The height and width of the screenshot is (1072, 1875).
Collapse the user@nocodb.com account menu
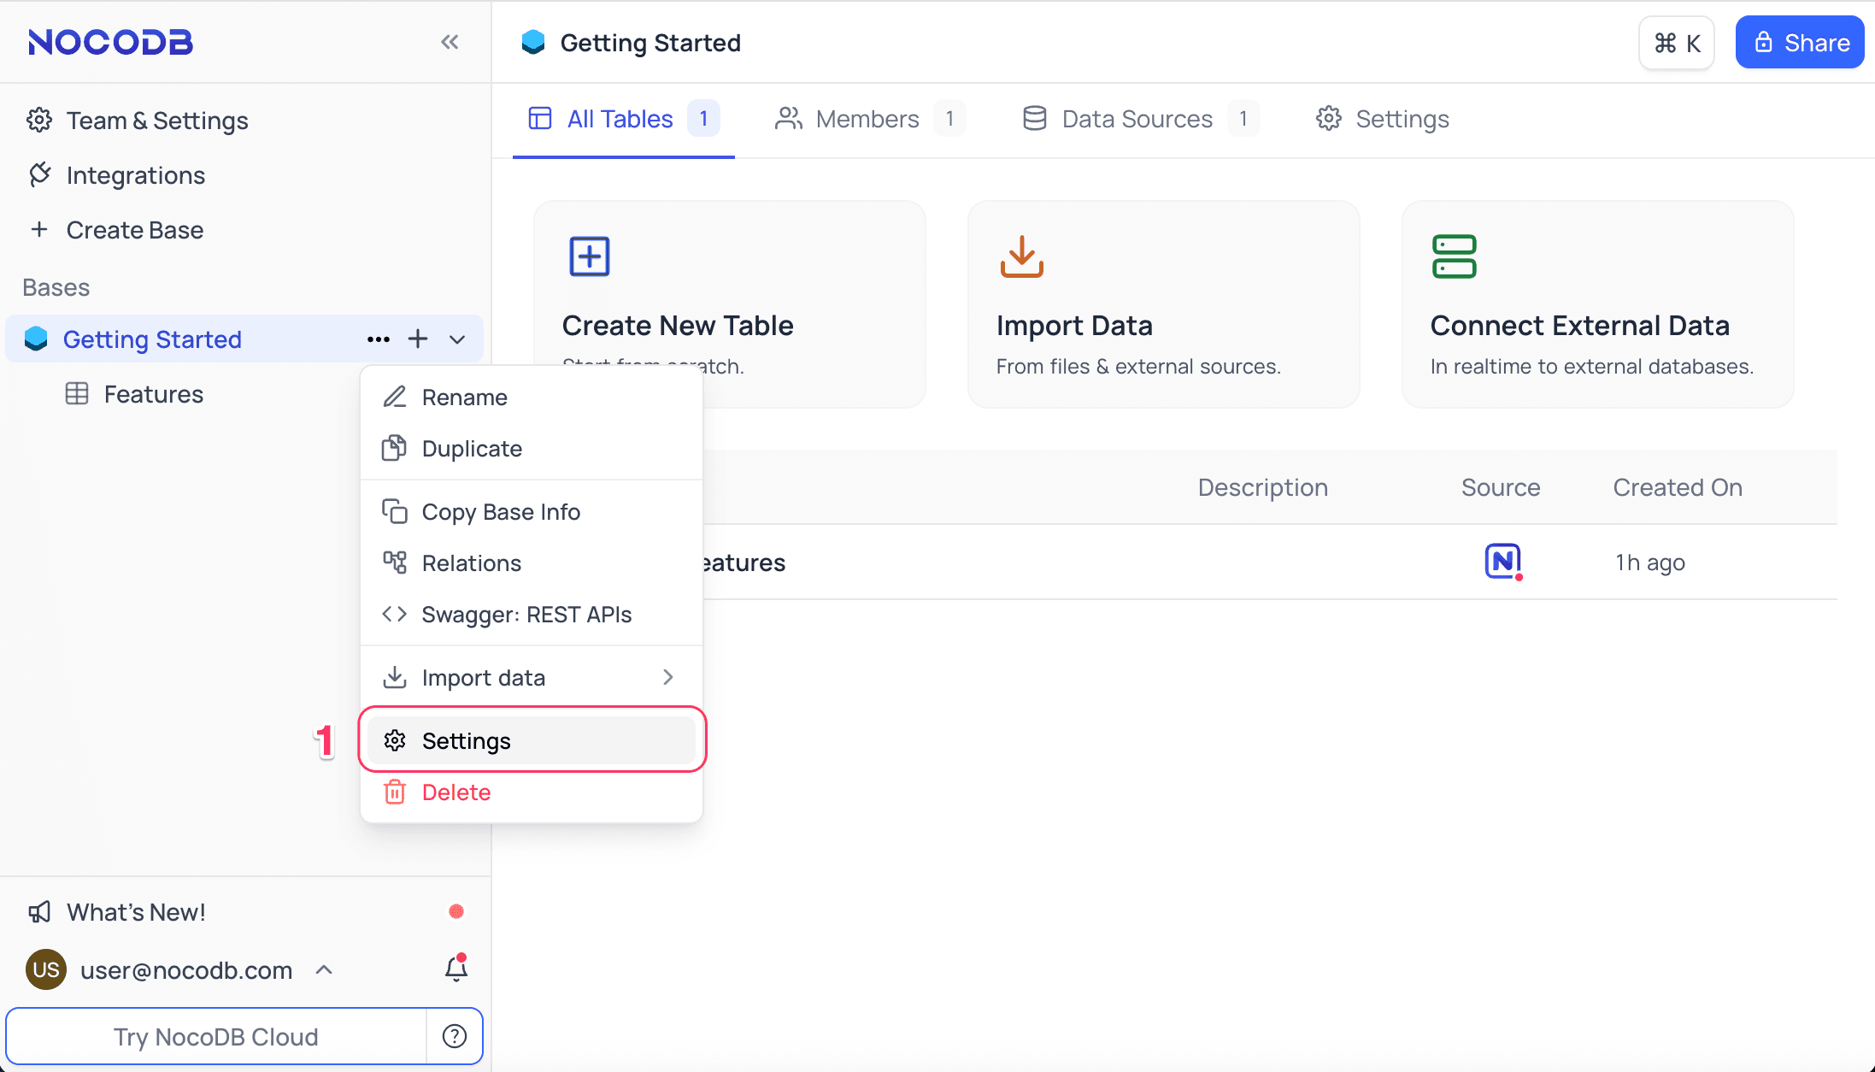click(x=325, y=969)
